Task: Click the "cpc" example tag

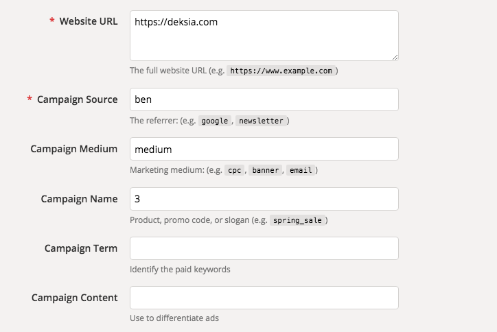Action: 235,170
